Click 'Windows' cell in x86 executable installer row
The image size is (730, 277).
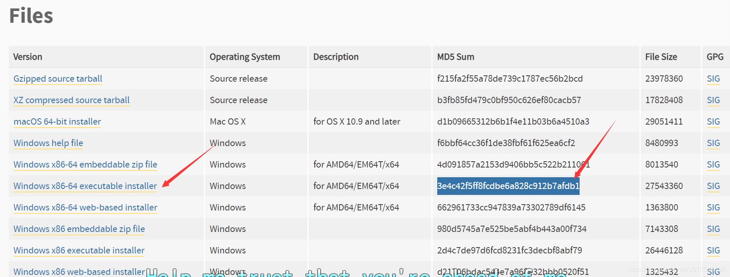tap(228, 250)
